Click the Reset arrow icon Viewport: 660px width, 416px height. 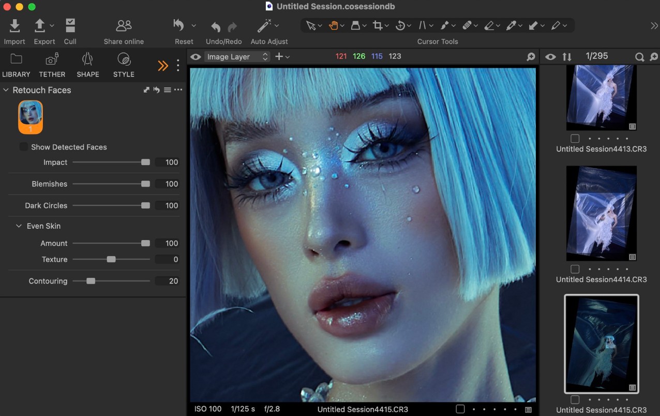(x=179, y=25)
